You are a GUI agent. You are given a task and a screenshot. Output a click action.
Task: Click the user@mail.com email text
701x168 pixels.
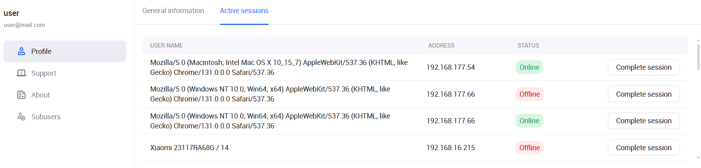coord(25,25)
